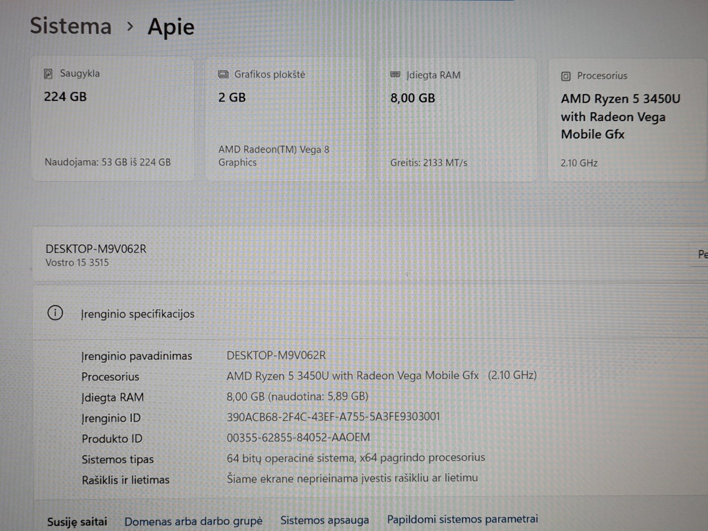The height and width of the screenshot is (531, 708).
Task: Open Papildomi sistemos parametrai link
Action: pyautogui.click(x=462, y=519)
